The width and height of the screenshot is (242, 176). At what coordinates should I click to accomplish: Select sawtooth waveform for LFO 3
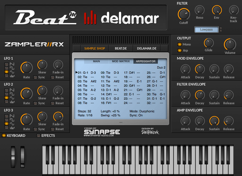[6, 116]
